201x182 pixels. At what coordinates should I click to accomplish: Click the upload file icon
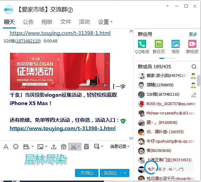54,147
